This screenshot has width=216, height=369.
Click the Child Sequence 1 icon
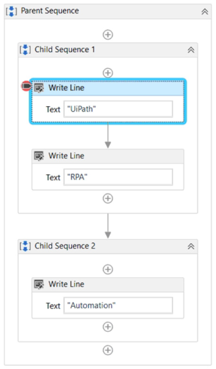click(25, 50)
